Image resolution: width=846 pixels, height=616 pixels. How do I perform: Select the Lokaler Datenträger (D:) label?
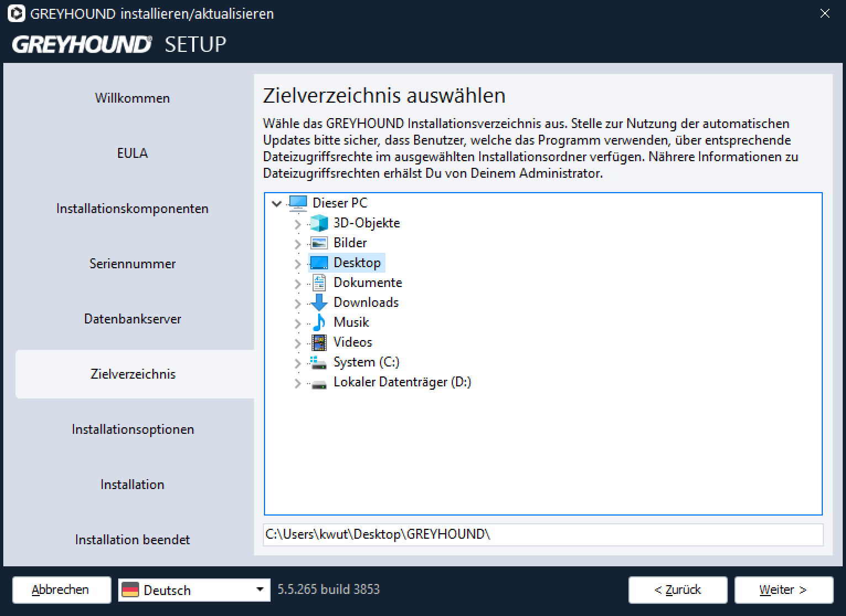[403, 382]
